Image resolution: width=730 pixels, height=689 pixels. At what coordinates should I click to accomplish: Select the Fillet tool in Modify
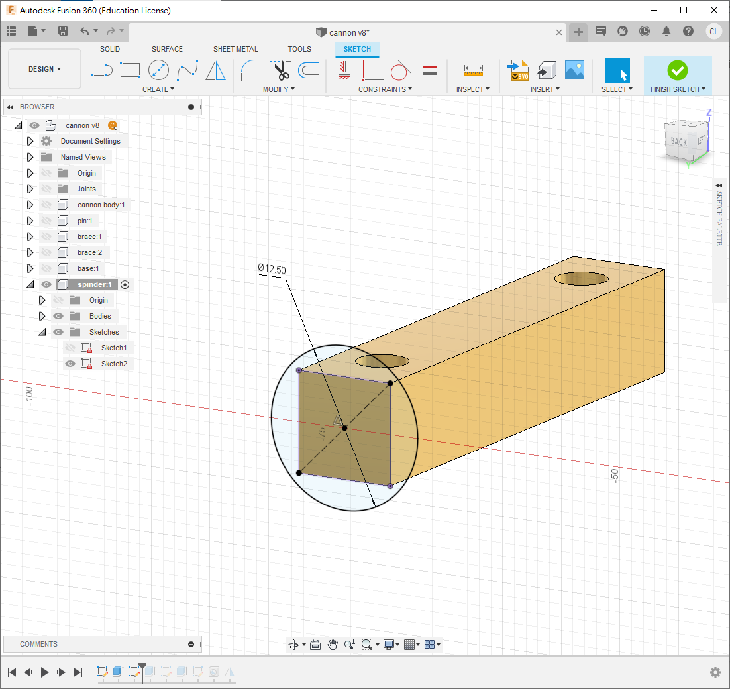point(250,70)
